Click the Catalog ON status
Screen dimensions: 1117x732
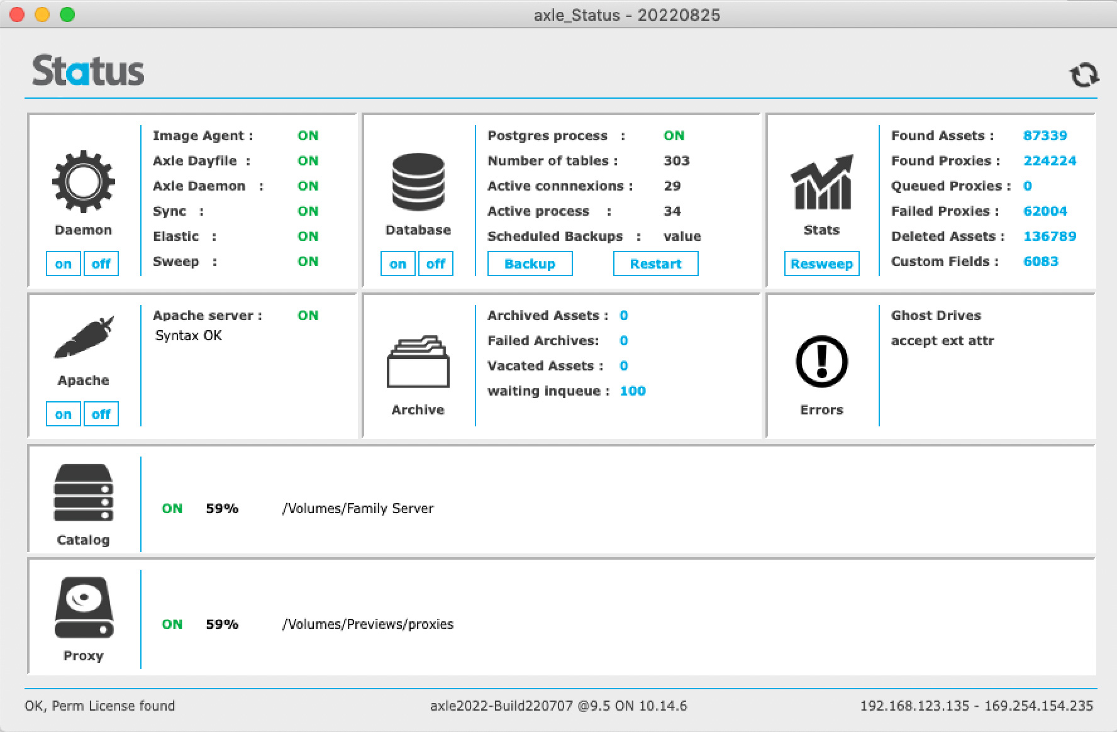tap(172, 508)
